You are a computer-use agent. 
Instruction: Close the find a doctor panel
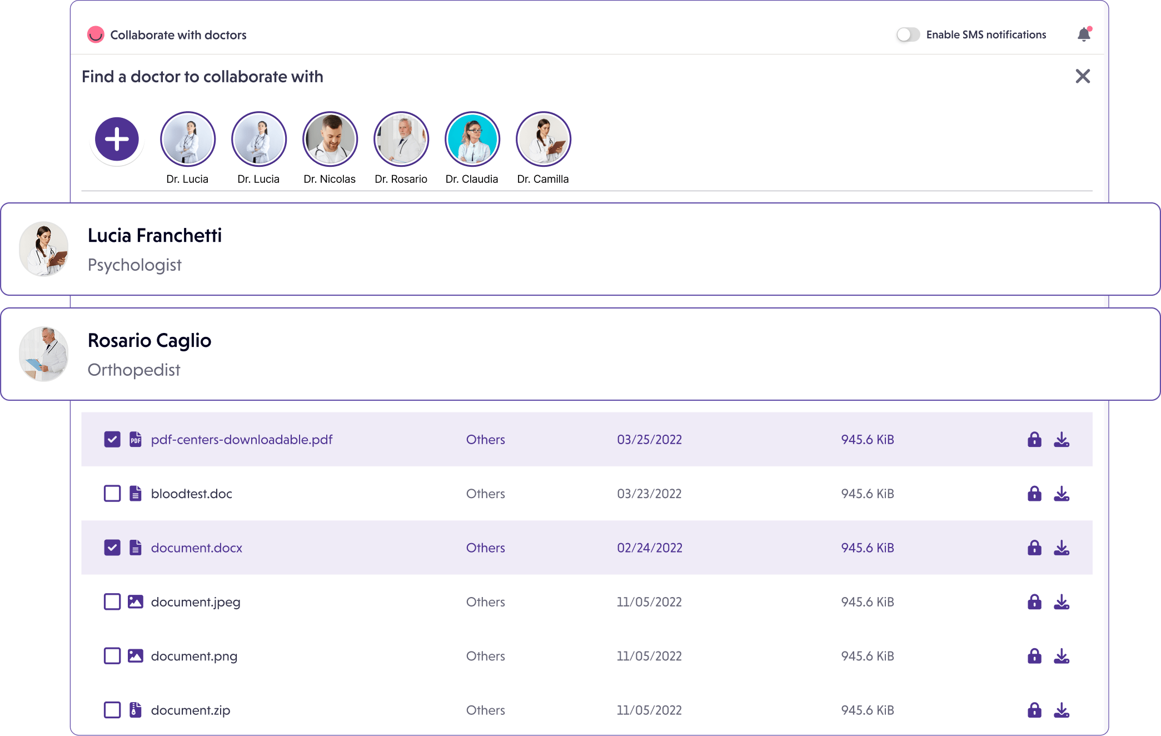tap(1082, 76)
